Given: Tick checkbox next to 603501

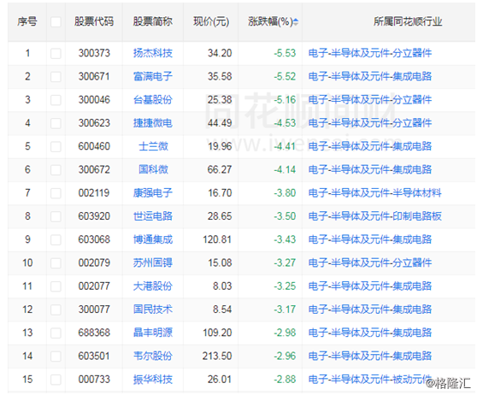Looking at the screenshot, I should (x=56, y=356).
